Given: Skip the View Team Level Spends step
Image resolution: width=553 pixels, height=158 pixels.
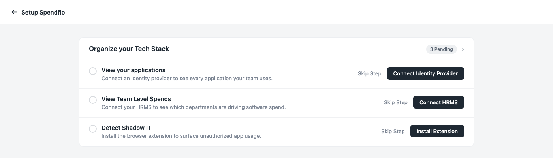Looking at the screenshot, I should click(396, 102).
